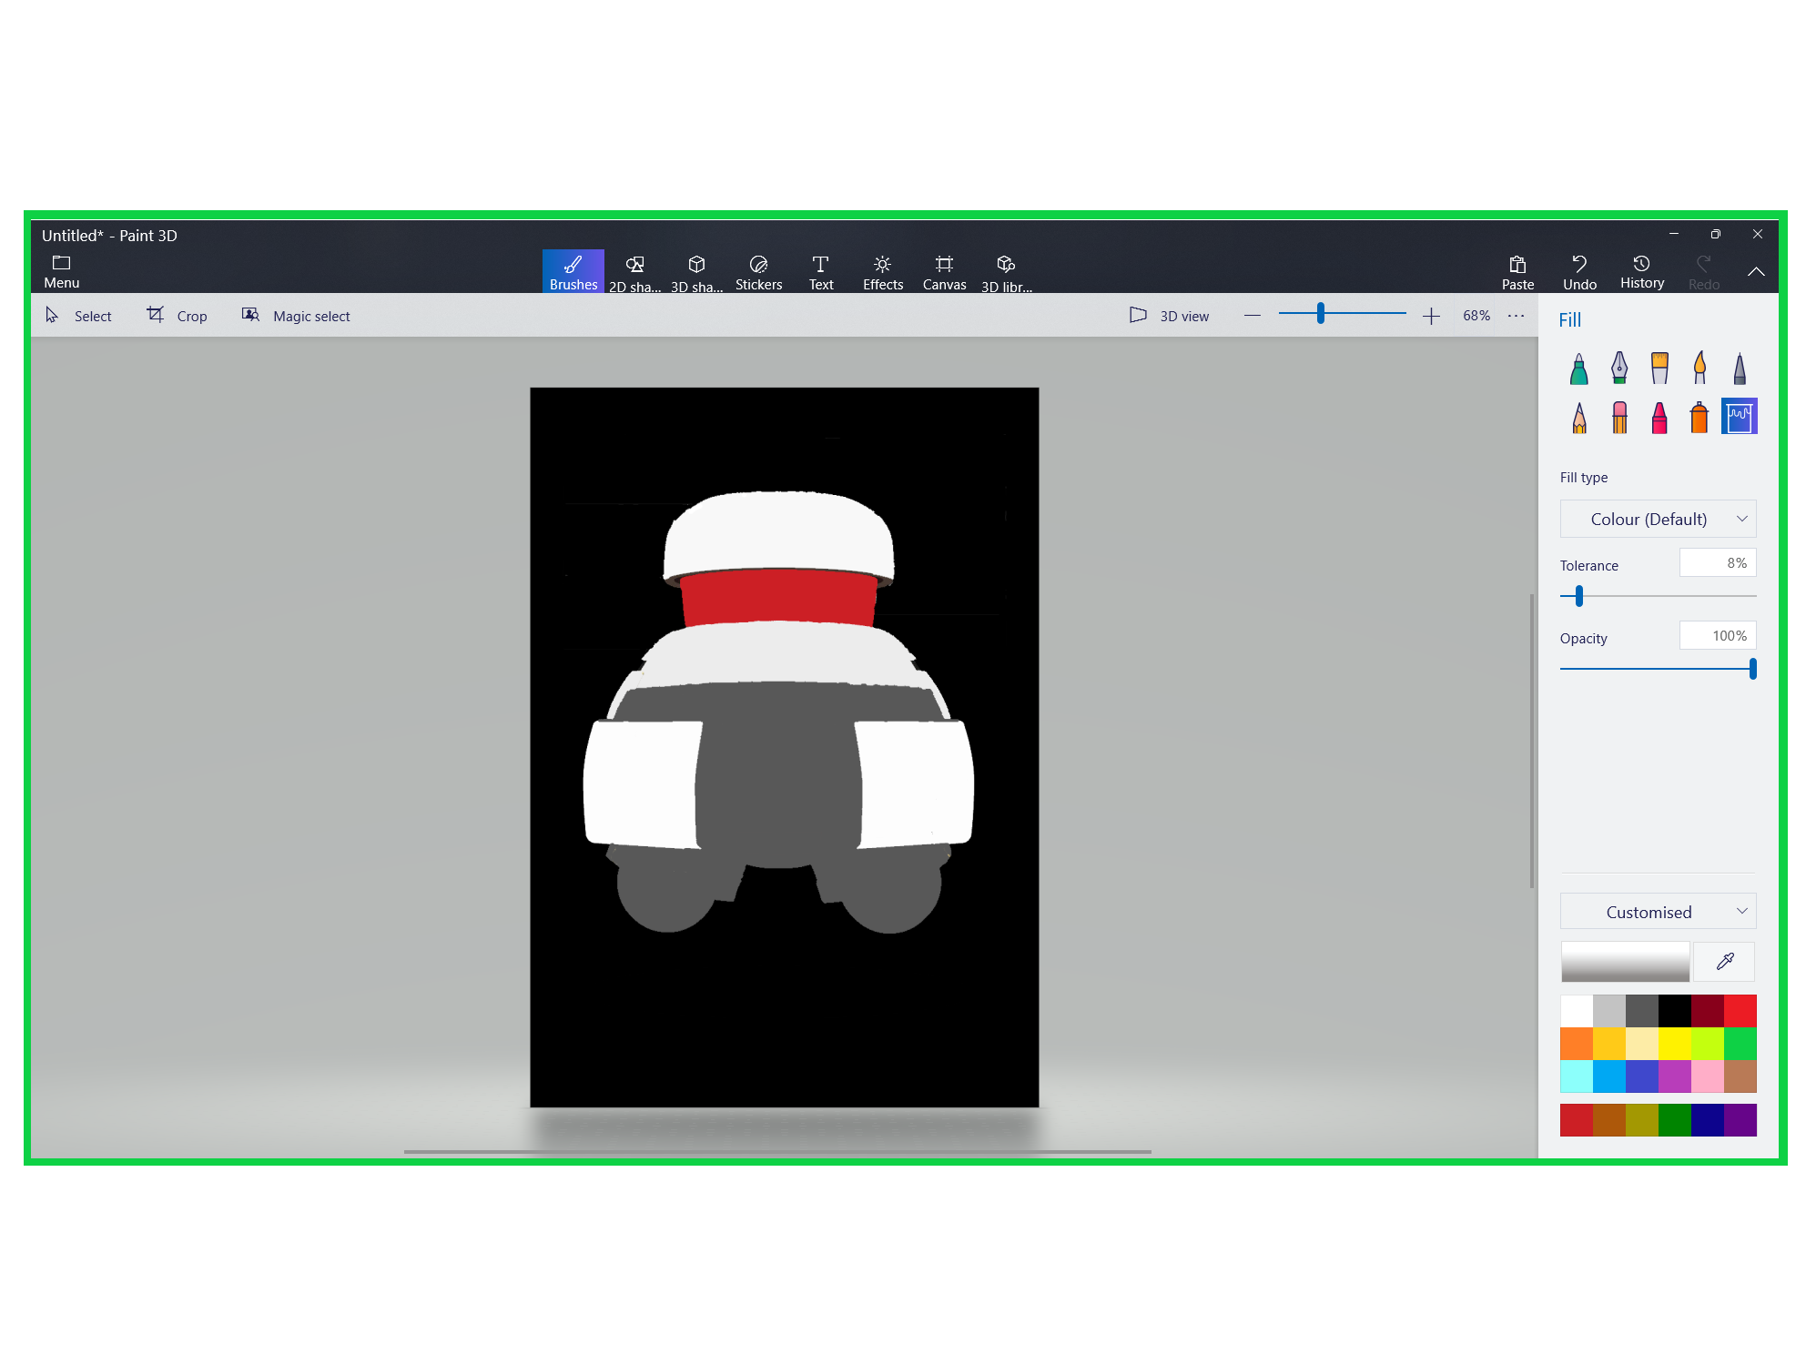This screenshot has height=1354, width=1806.
Task: Expand the Fill type Colour dropdown
Action: (x=1659, y=519)
